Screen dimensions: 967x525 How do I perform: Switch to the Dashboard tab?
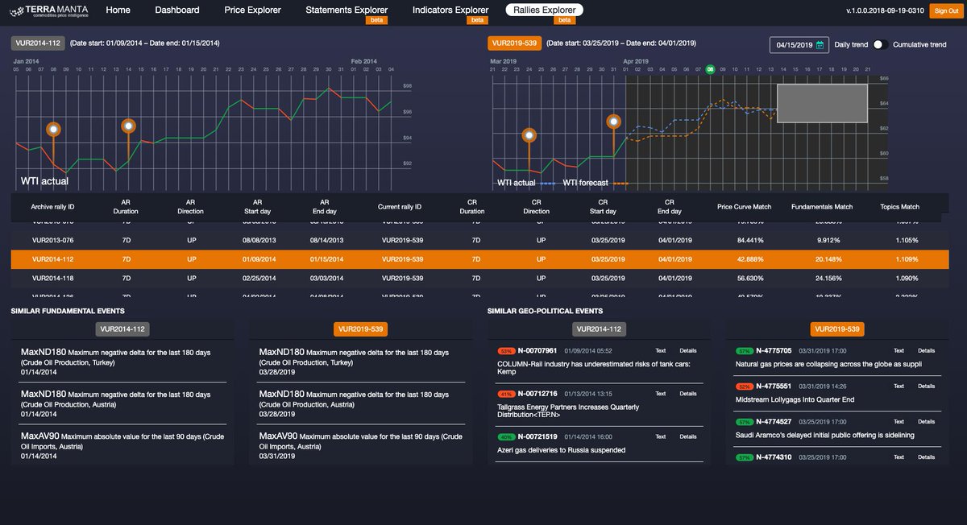pos(176,10)
